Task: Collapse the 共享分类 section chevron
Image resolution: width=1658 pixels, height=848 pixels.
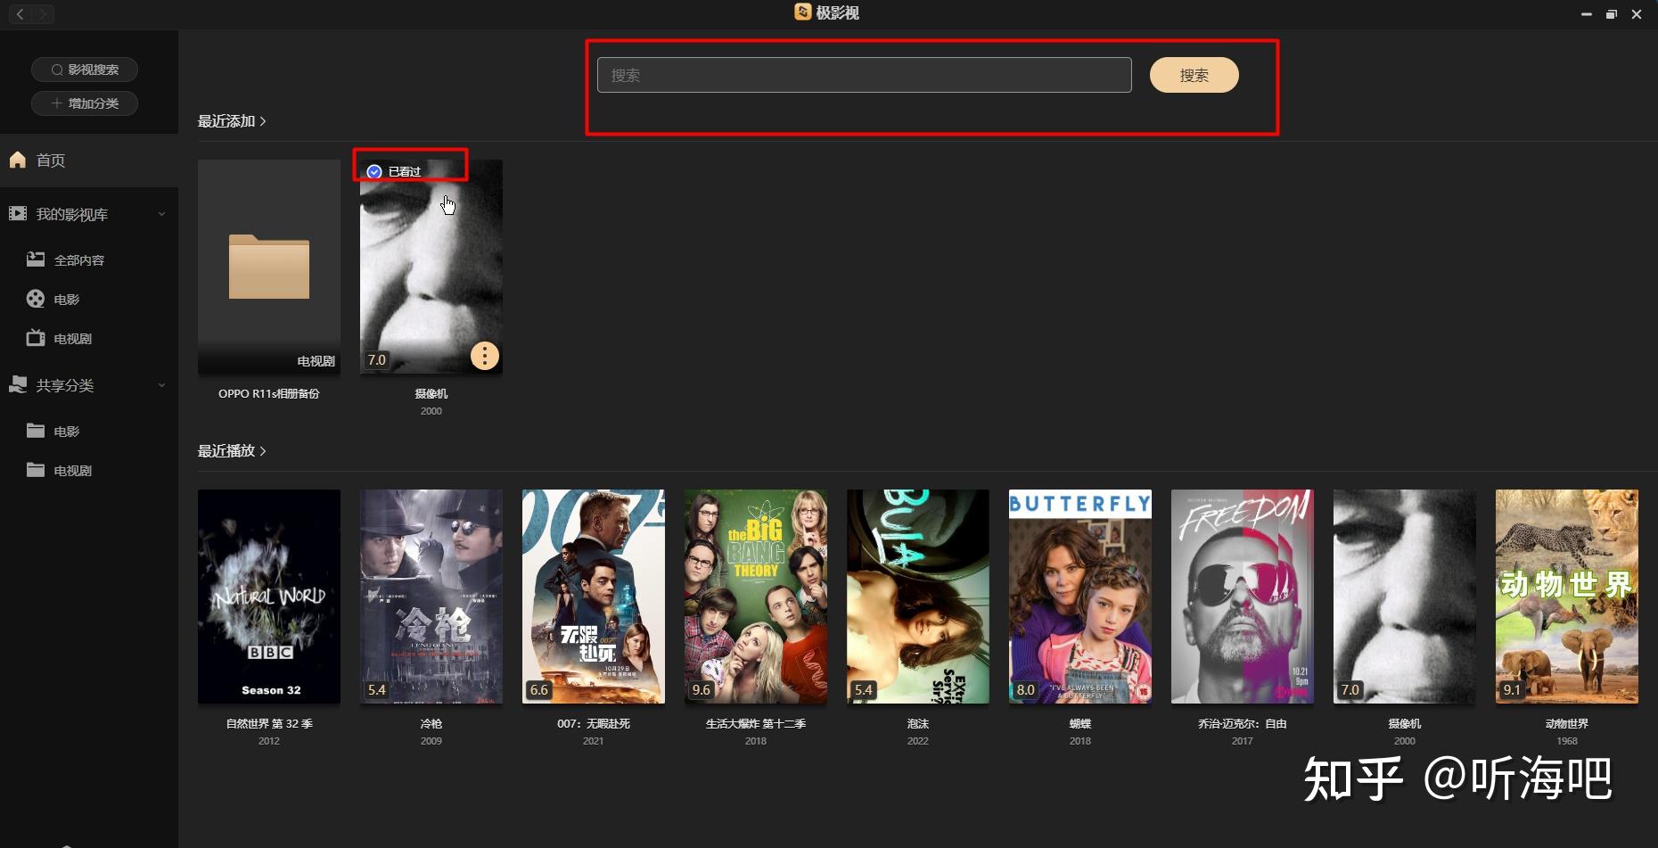Action: click(161, 385)
